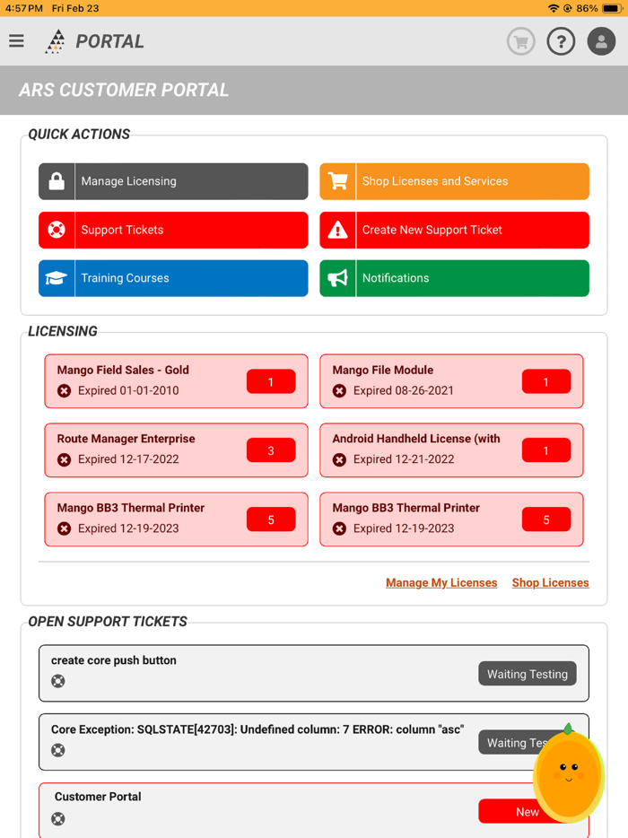Open the hamburger navigation menu
The width and height of the screenshot is (628, 838).
click(x=17, y=40)
